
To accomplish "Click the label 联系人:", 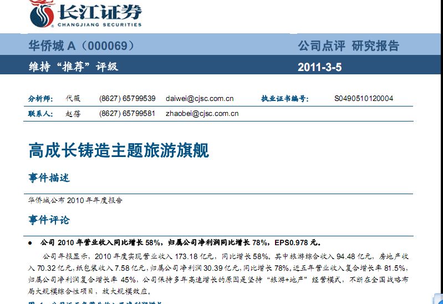I will 40,114.
